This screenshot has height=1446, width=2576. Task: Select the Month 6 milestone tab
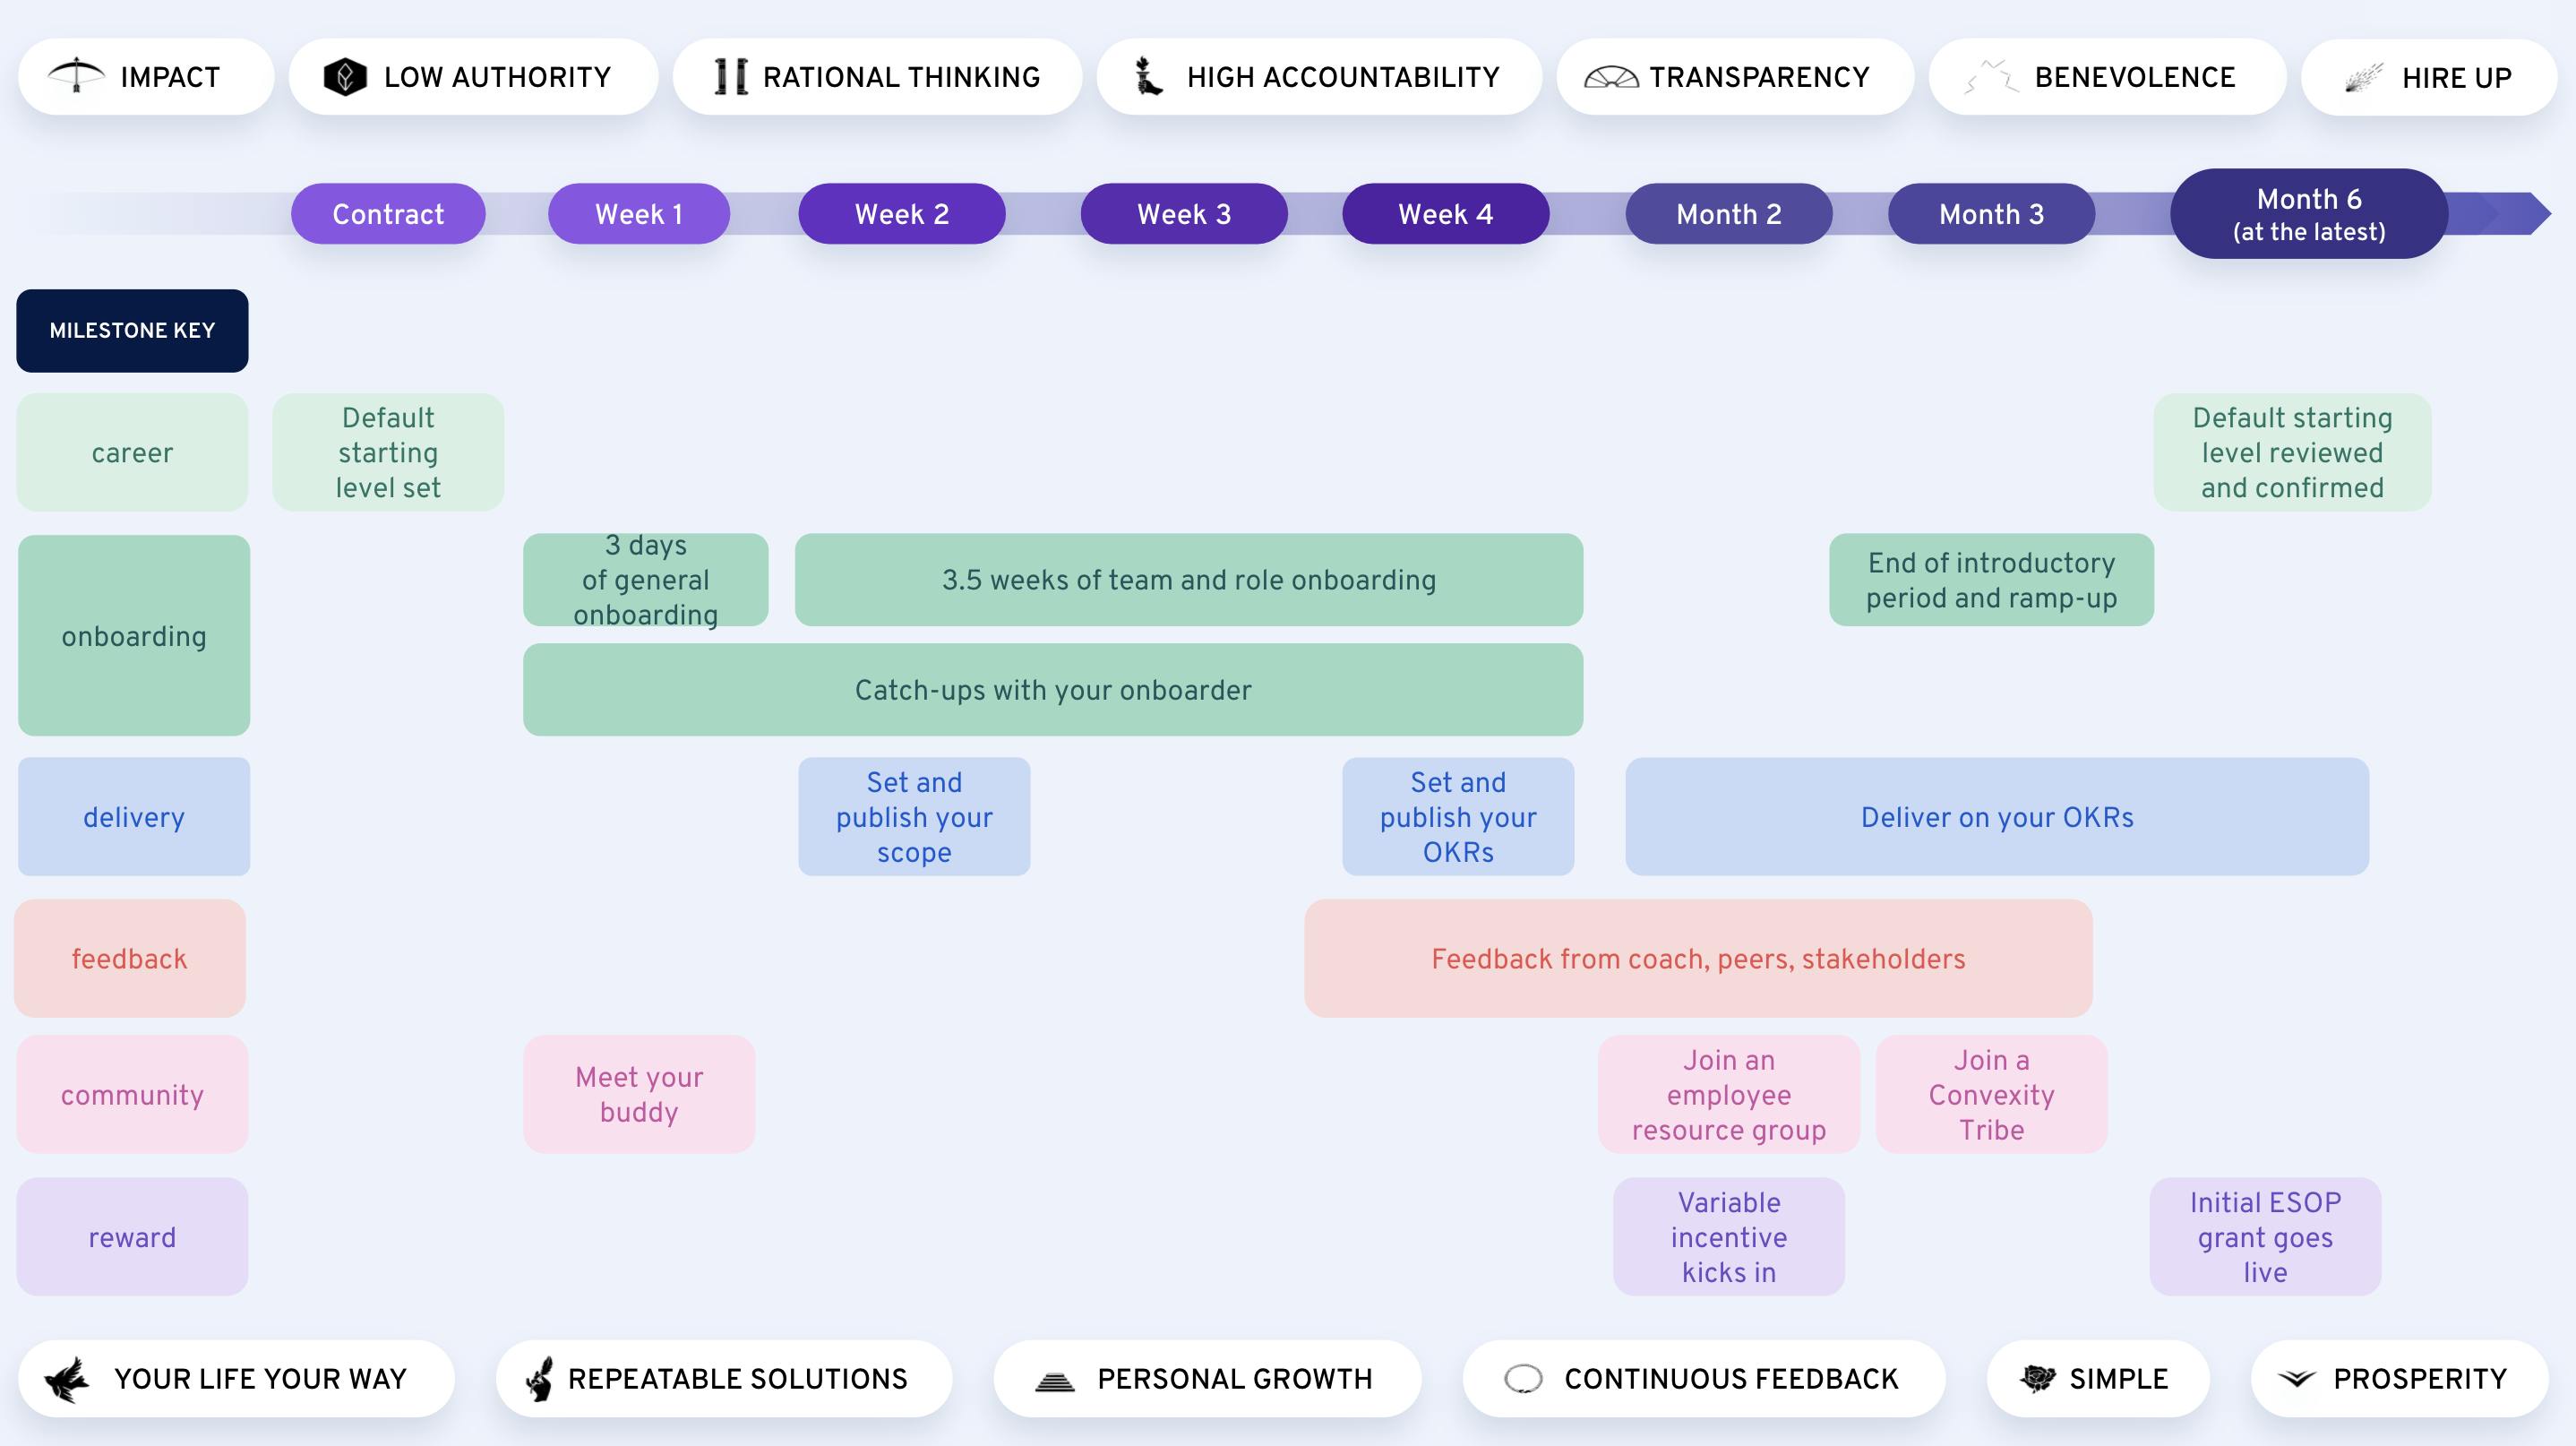2306,212
